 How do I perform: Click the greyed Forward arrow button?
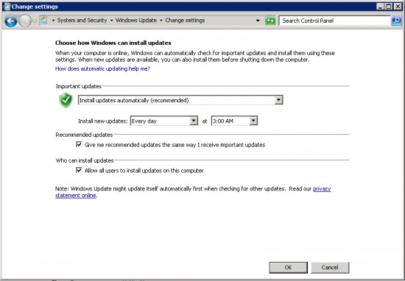tap(25, 21)
